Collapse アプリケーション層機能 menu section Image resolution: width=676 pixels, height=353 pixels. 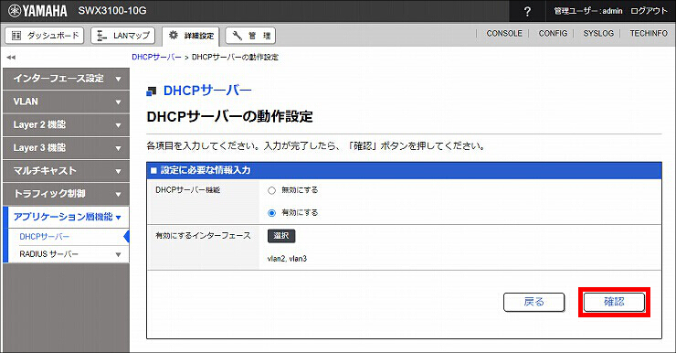tap(66, 217)
